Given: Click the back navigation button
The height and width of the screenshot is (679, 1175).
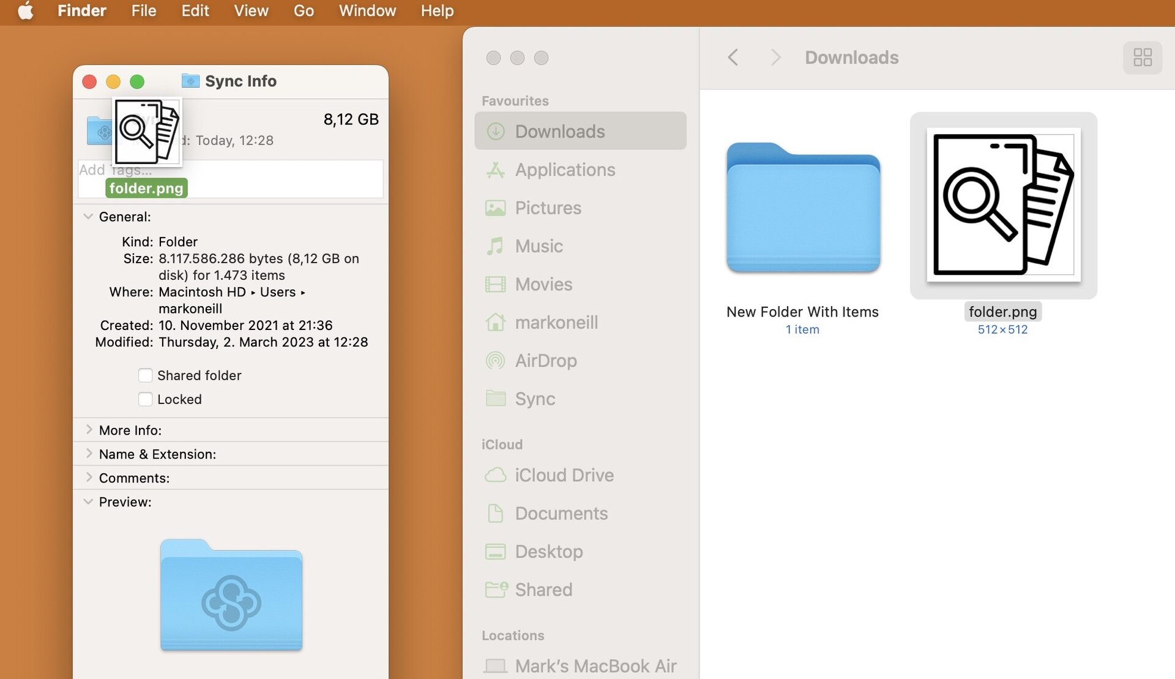Looking at the screenshot, I should click(733, 56).
